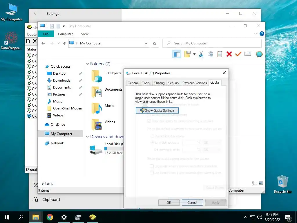Open the address bar history dropdown
Viewport: 297px width, 223px height.
[146, 44]
